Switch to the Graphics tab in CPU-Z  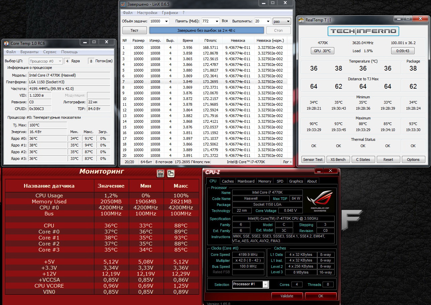pyautogui.click(x=296, y=181)
